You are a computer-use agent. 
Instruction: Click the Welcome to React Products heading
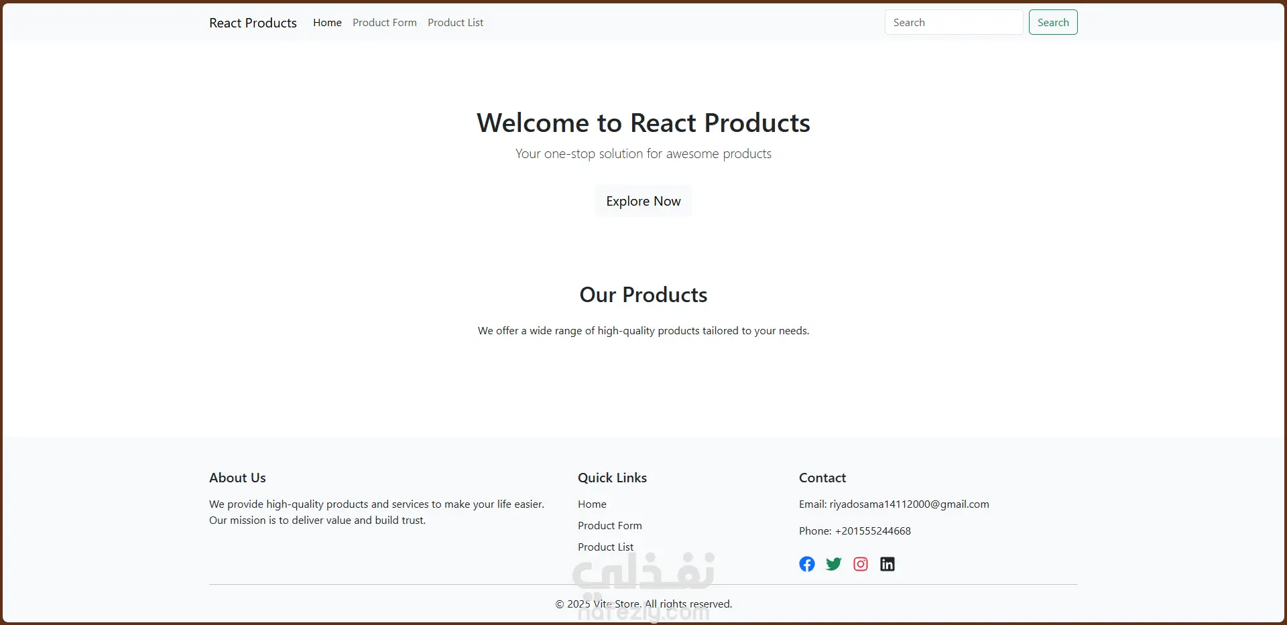(x=643, y=123)
